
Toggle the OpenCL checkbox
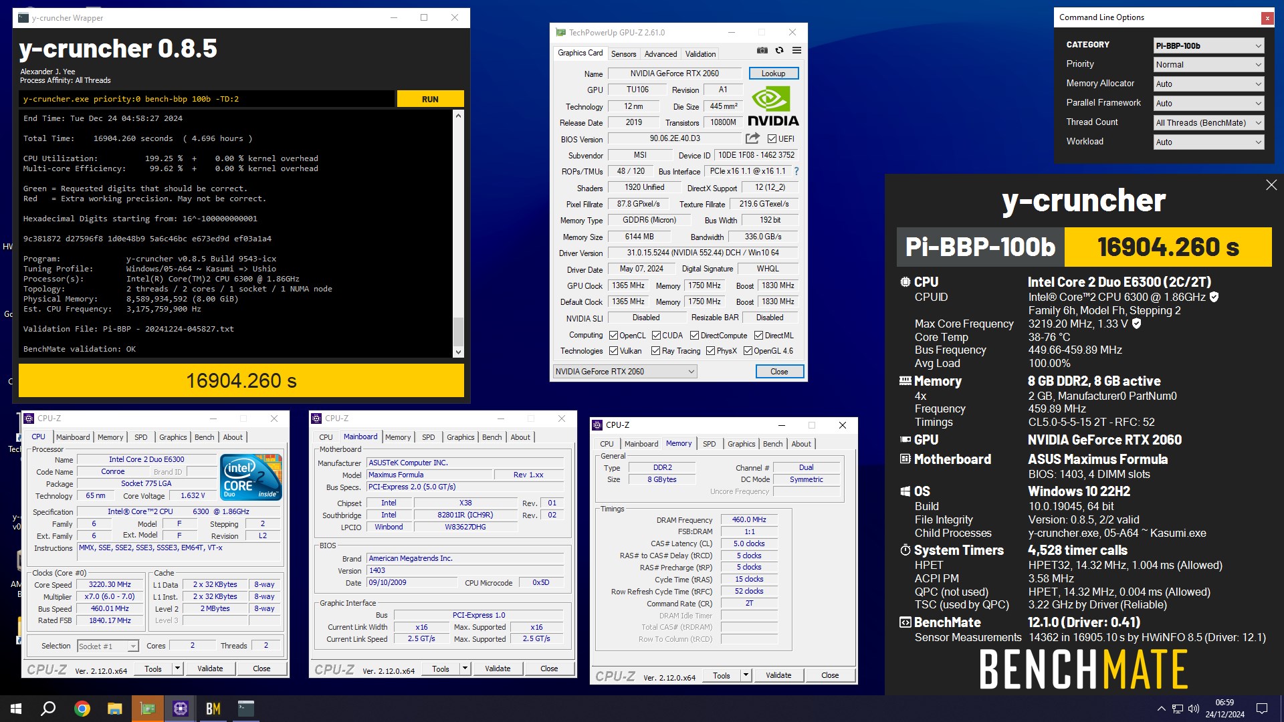[613, 336]
